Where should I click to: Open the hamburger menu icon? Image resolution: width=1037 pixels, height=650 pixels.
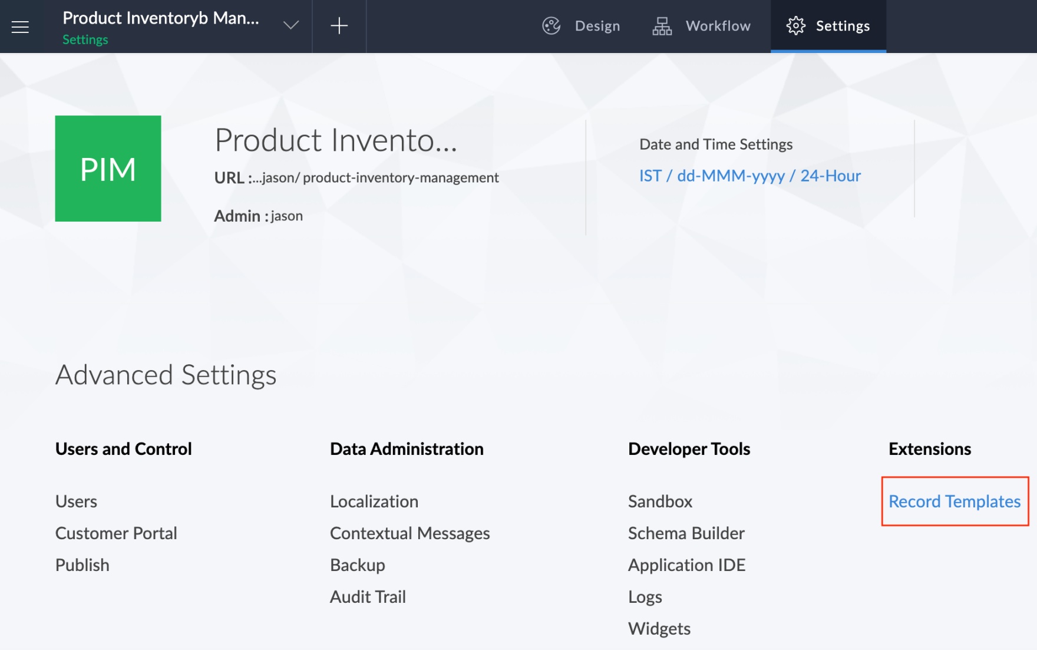20,27
